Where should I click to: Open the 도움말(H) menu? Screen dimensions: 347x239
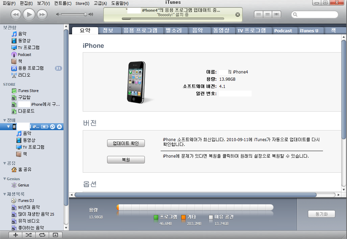click(120, 3)
